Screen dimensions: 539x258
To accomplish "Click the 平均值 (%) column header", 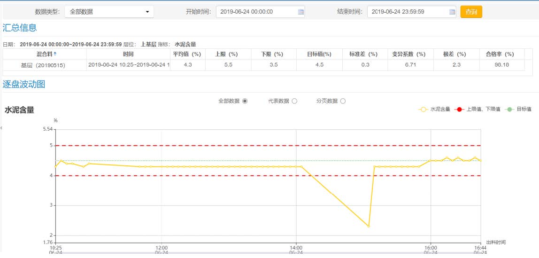I will pyautogui.click(x=188, y=55).
